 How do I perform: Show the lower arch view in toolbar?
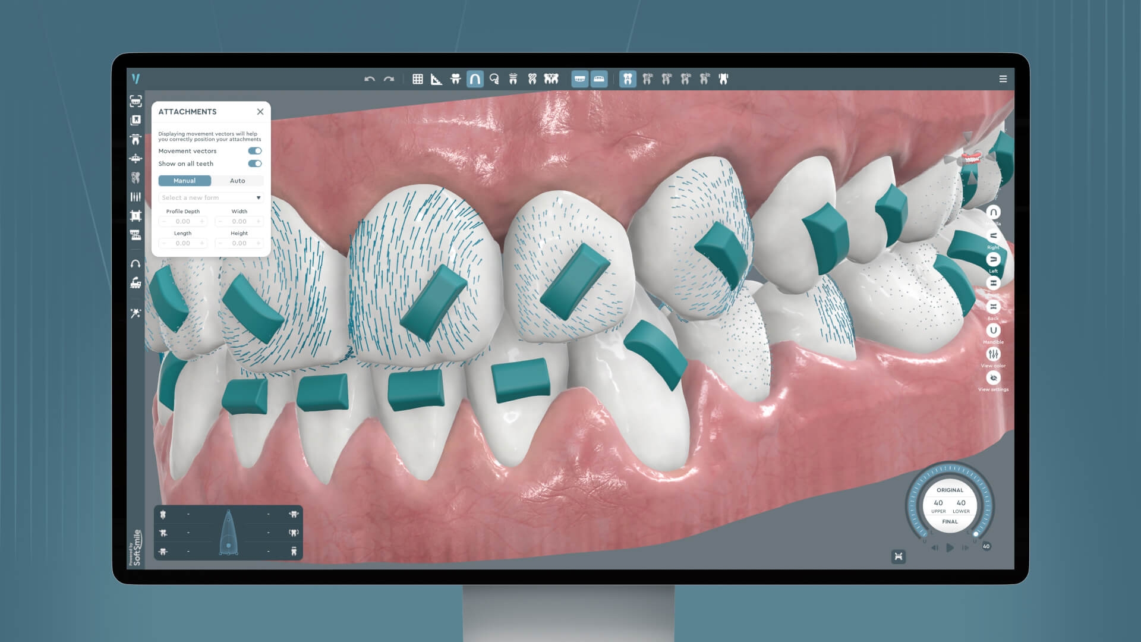click(599, 79)
